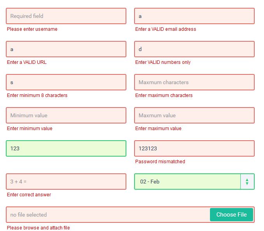264x231 pixels.
Task: Click the 'Please enter username' error text
Action: coord(32,29)
